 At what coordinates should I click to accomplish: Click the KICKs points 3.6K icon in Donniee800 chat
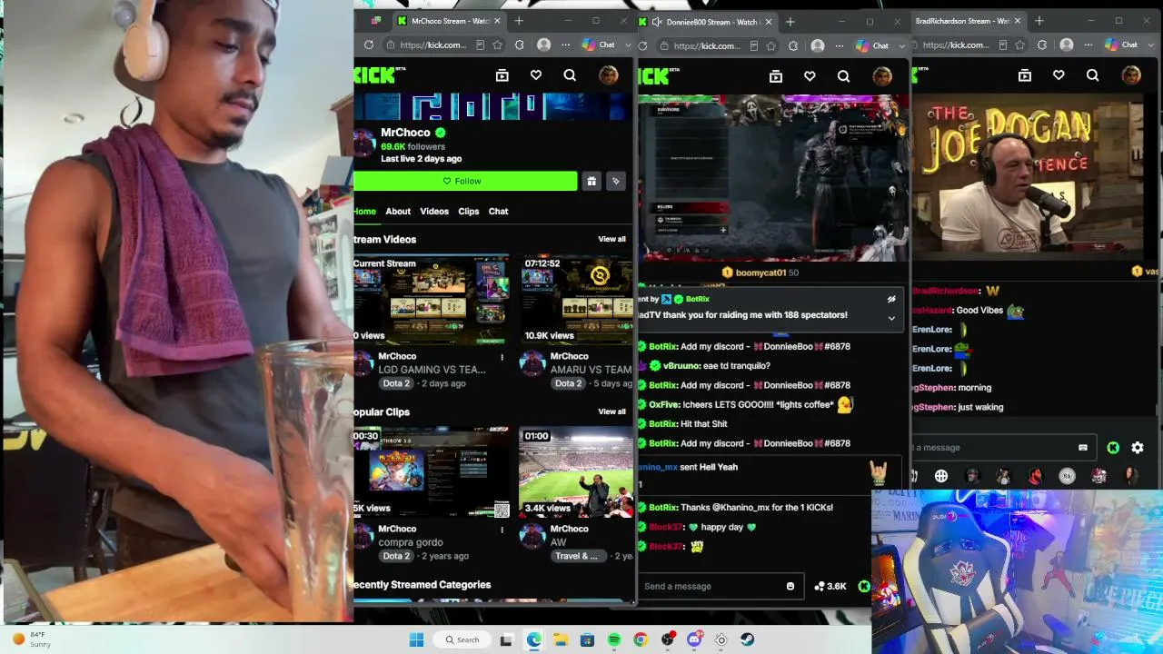[x=830, y=587]
